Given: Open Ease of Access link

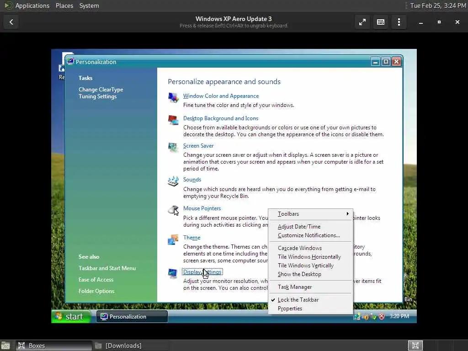Looking at the screenshot, I should (96, 280).
